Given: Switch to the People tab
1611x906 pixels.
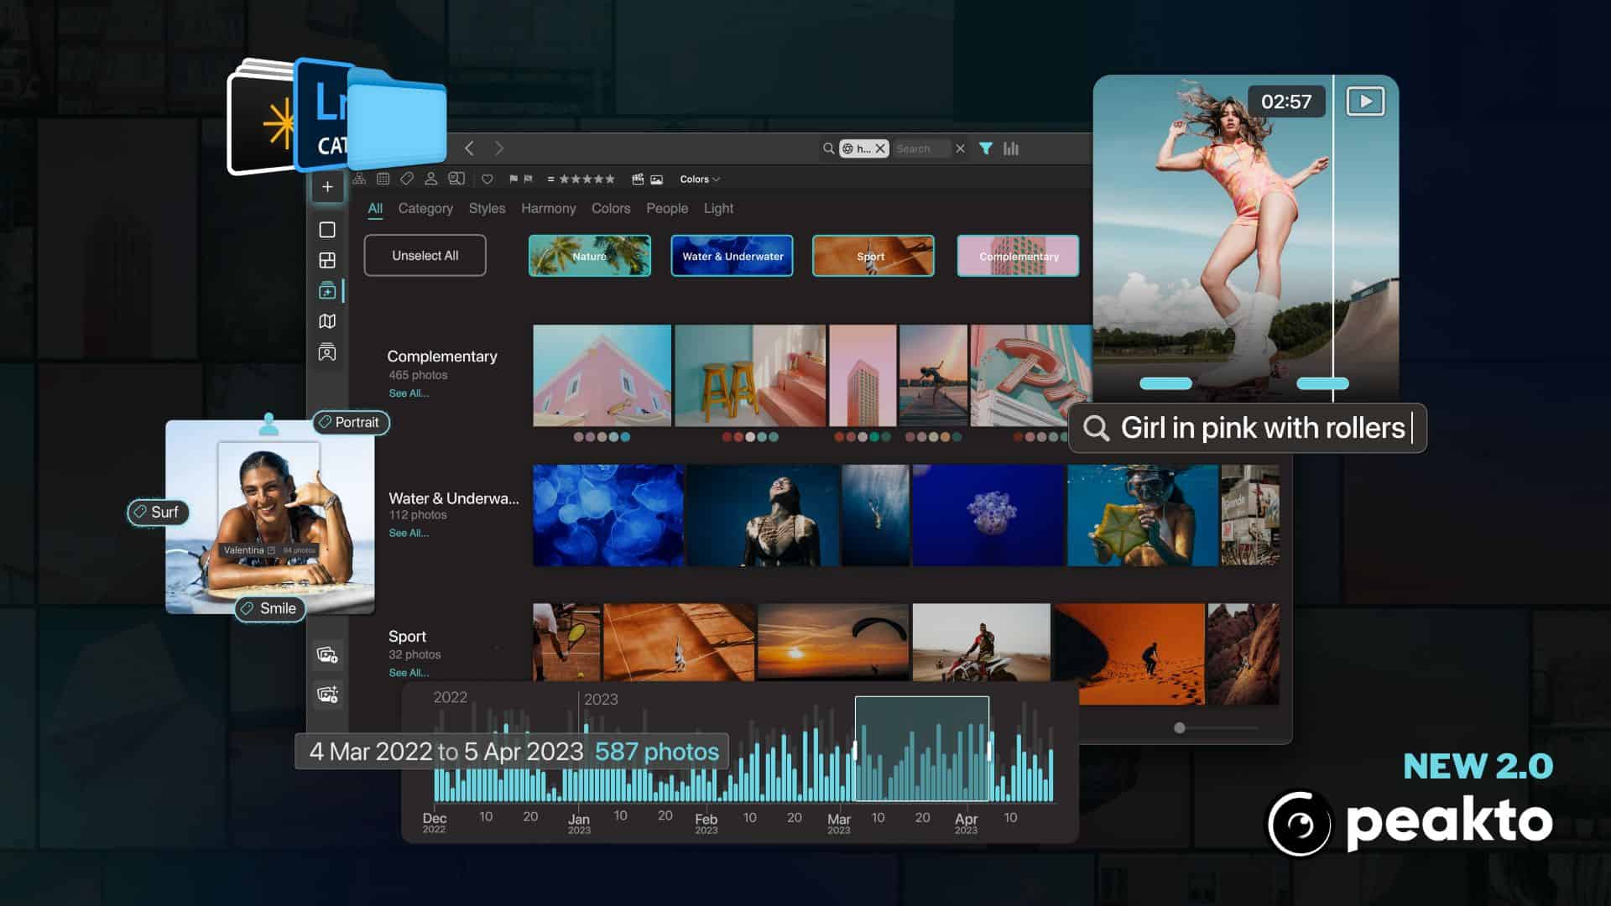Looking at the screenshot, I should (667, 208).
